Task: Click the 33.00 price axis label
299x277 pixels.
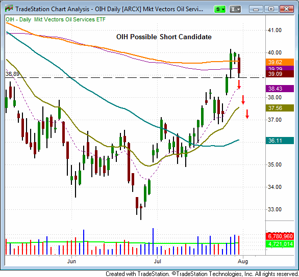Action: point(275,209)
